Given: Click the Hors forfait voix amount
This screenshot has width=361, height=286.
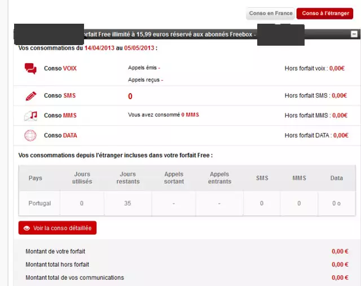Looking at the screenshot, I should [337, 69].
